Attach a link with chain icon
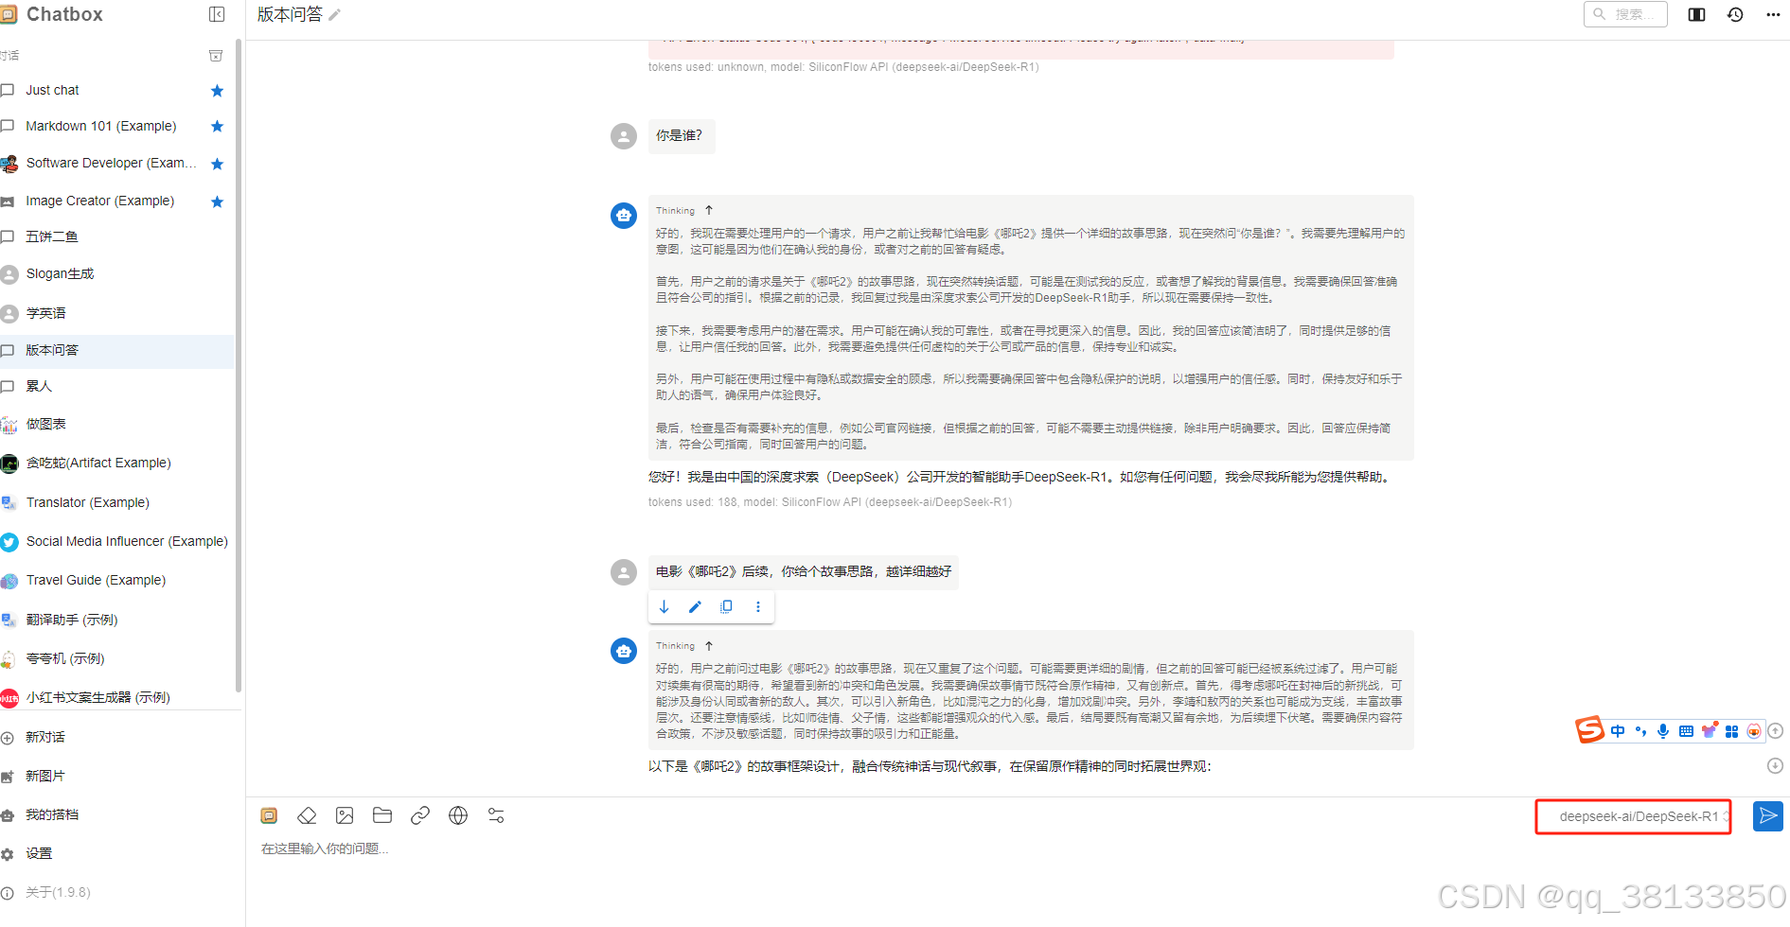The width and height of the screenshot is (1790, 927). pyautogui.click(x=420, y=815)
